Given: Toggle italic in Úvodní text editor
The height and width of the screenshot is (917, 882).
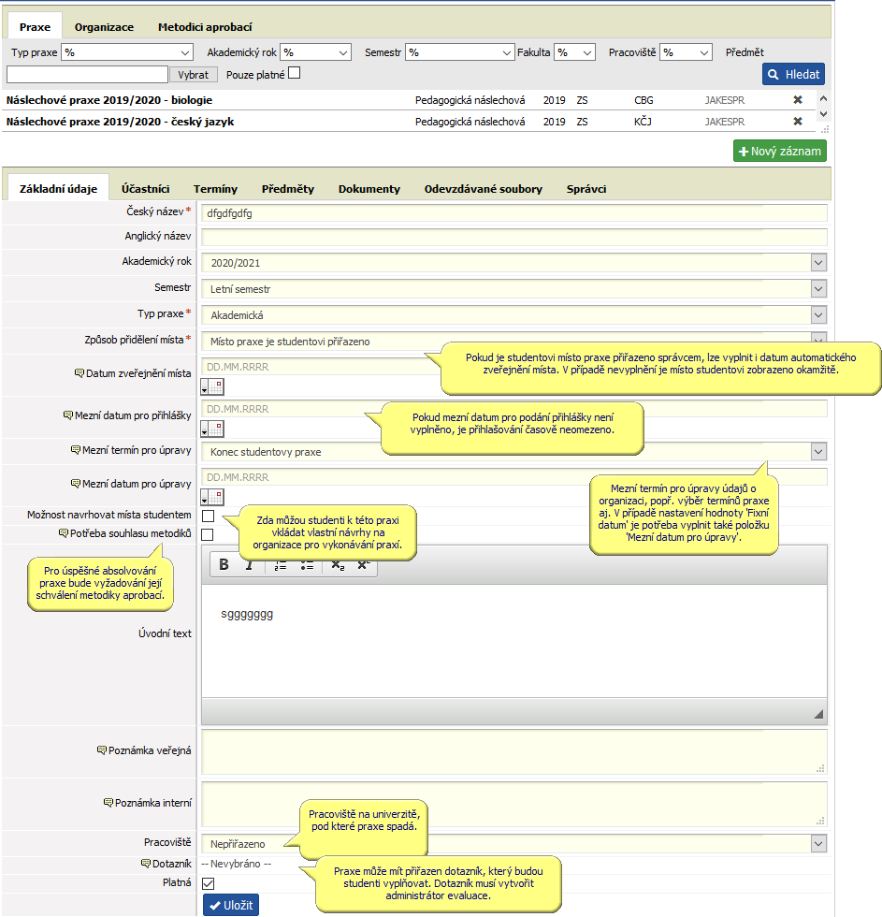Looking at the screenshot, I should point(250,565).
